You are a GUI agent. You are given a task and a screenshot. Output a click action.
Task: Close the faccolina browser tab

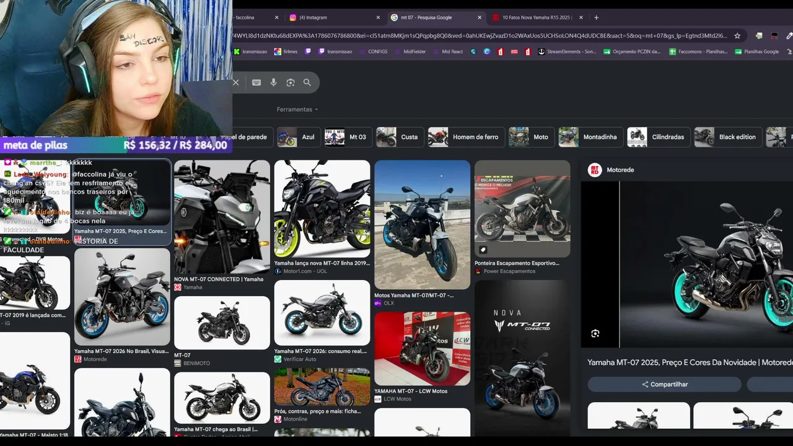click(276, 17)
